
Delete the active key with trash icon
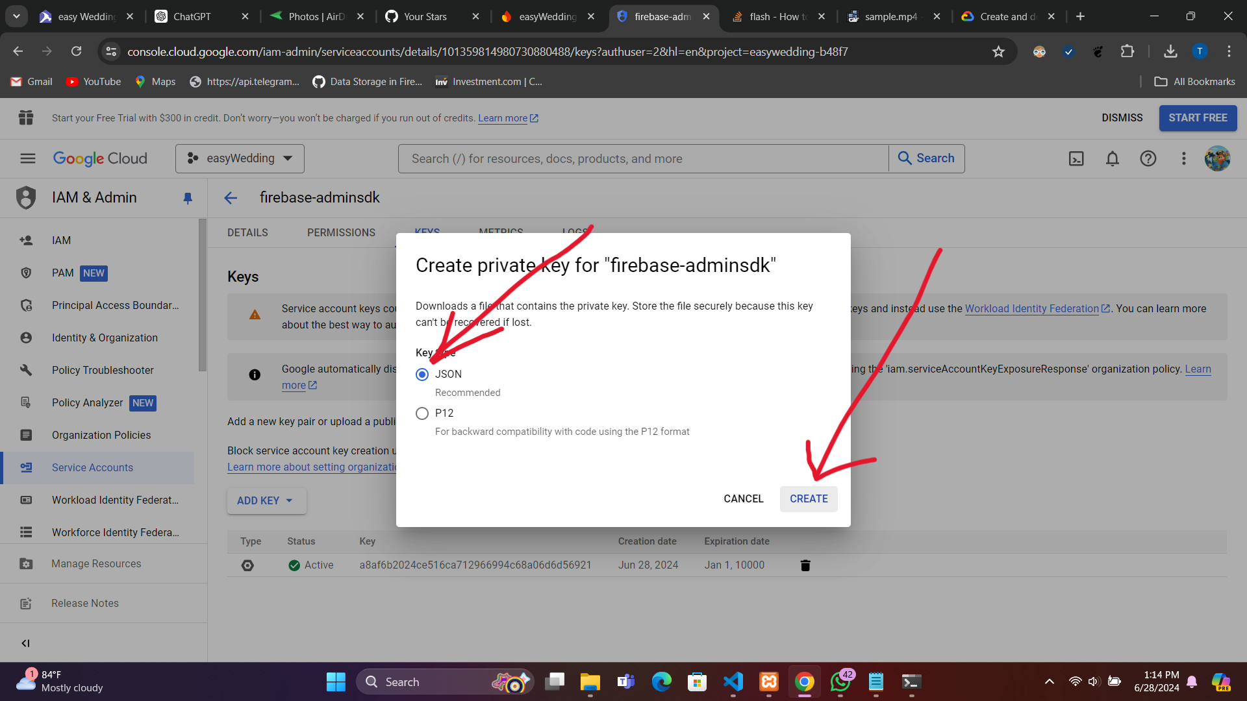pos(805,565)
